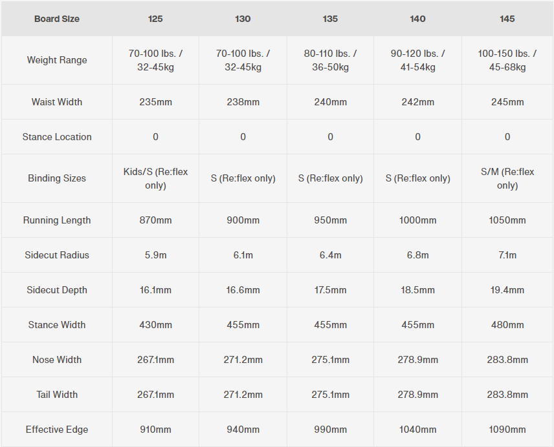Click the Effective Edge row label
This screenshot has width=554, height=447.
coord(57,430)
